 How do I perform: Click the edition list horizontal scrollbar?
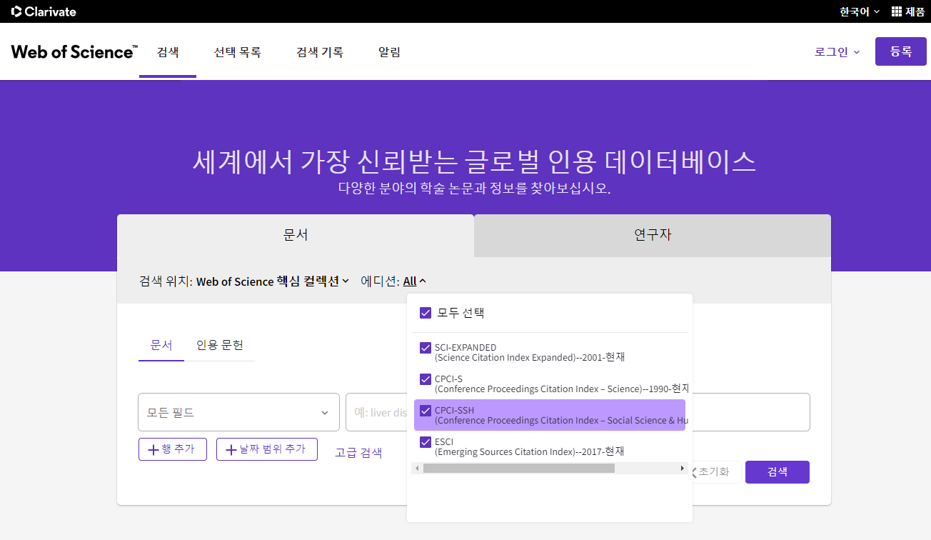519,468
